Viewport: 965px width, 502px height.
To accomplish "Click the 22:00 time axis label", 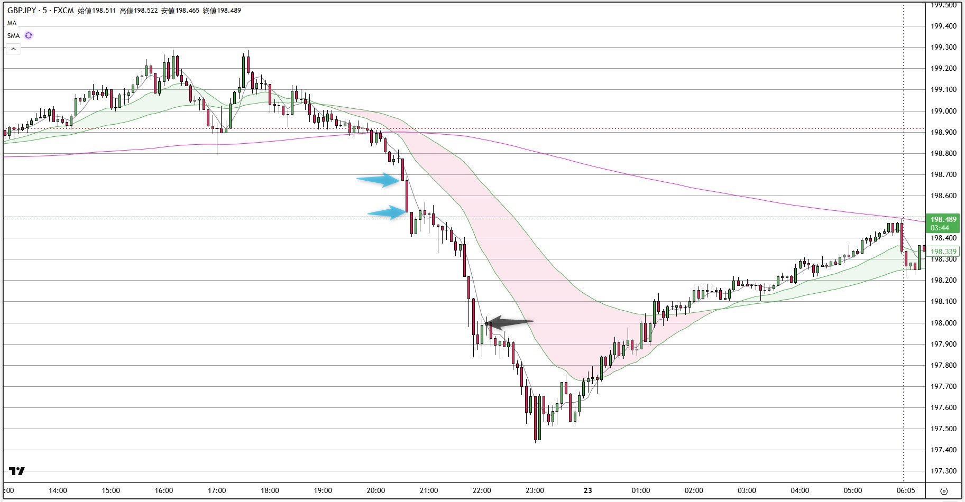I will click(482, 490).
